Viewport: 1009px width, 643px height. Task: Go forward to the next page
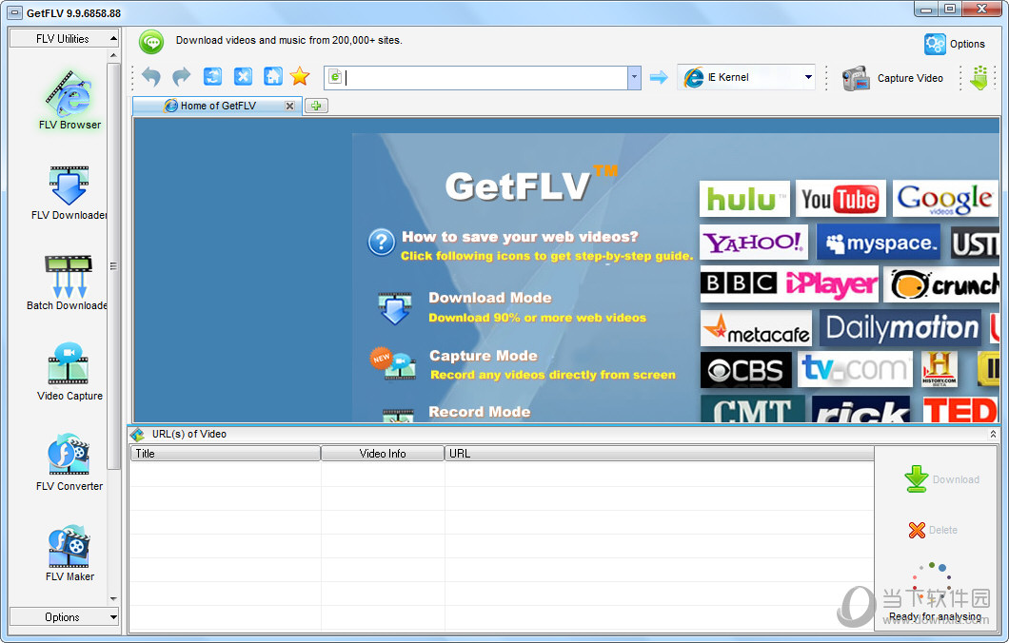pos(182,77)
